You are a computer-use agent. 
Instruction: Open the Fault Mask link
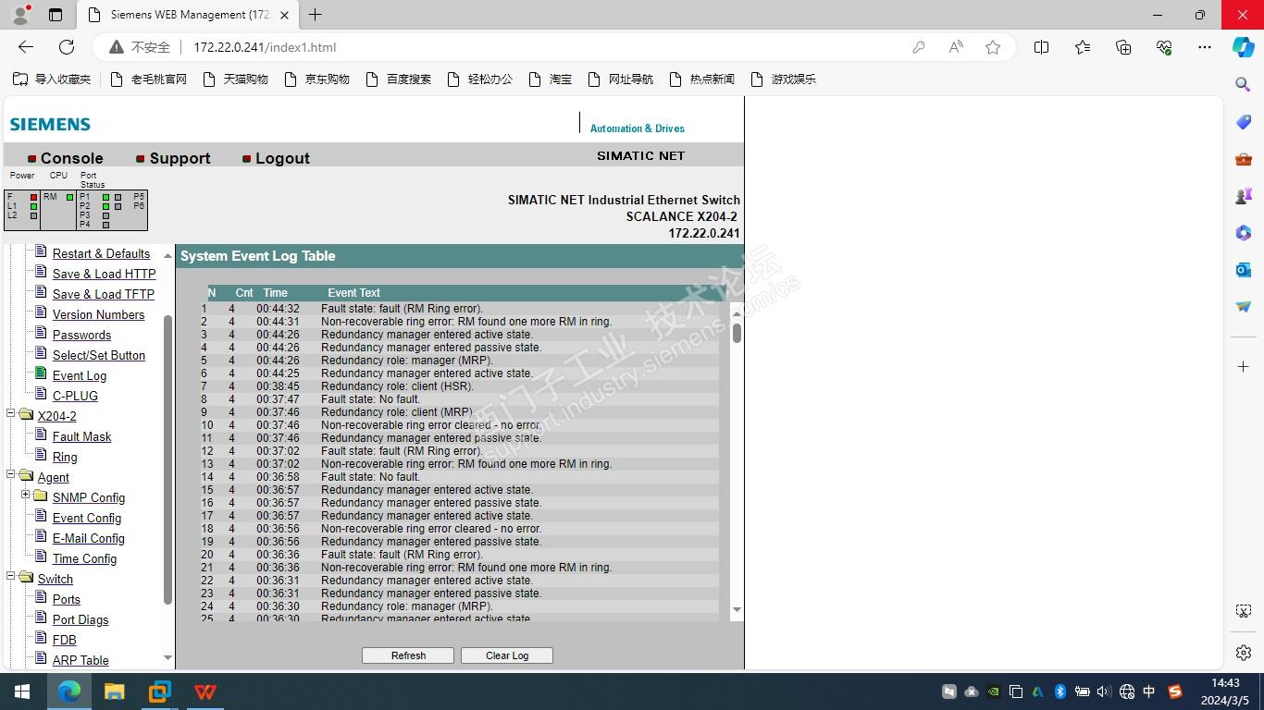(81, 436)
